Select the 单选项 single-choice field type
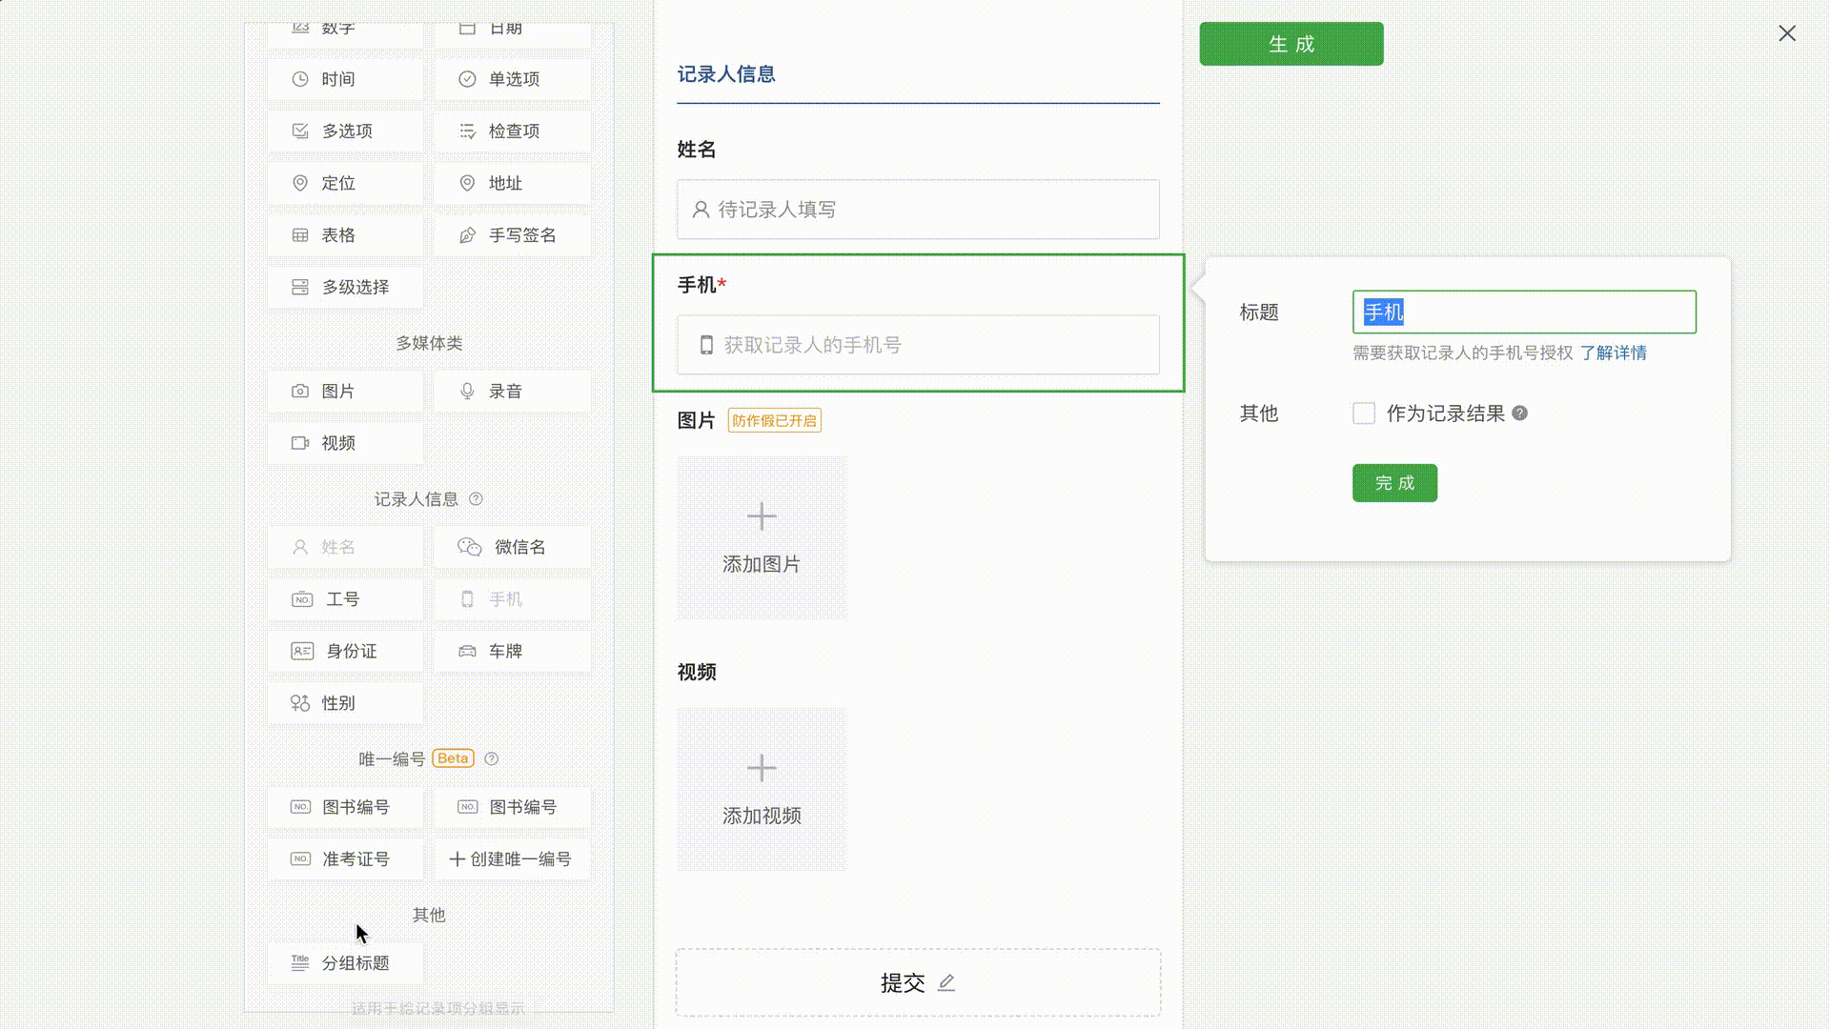 point(512,79)
